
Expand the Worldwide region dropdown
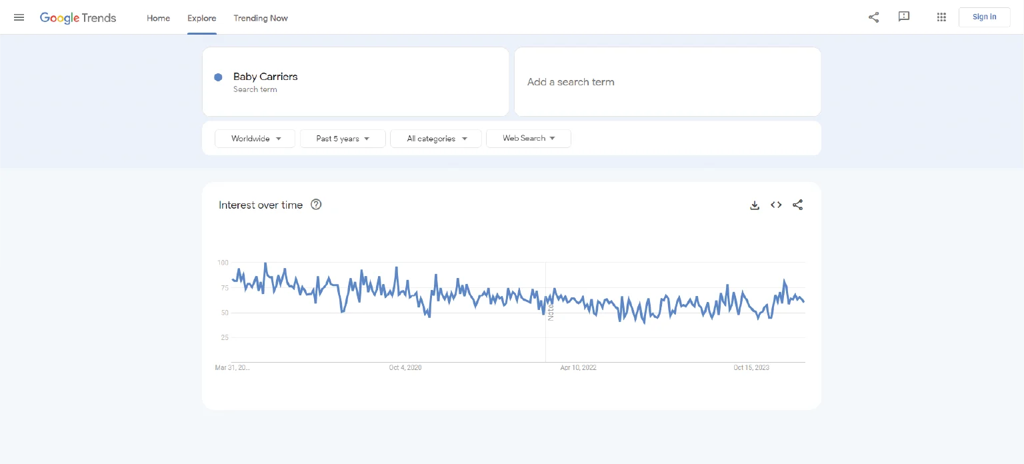[255, 139]
